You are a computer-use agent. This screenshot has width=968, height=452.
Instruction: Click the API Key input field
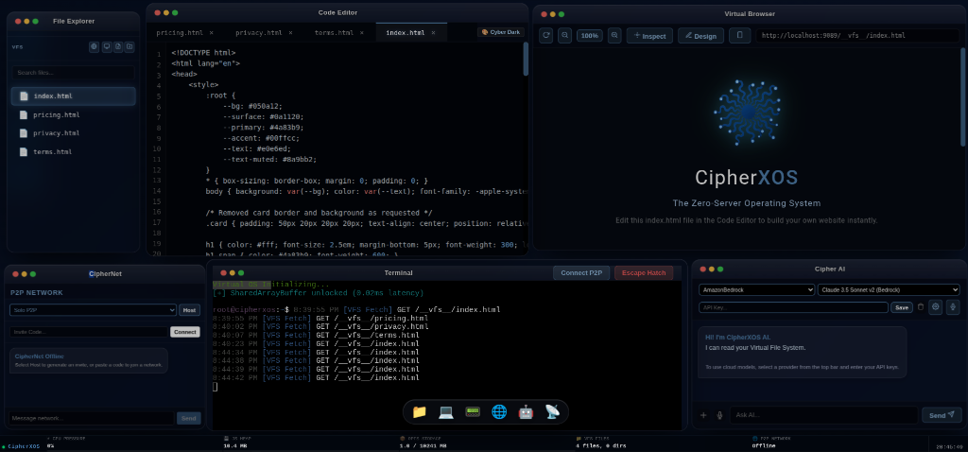point(793,307)
